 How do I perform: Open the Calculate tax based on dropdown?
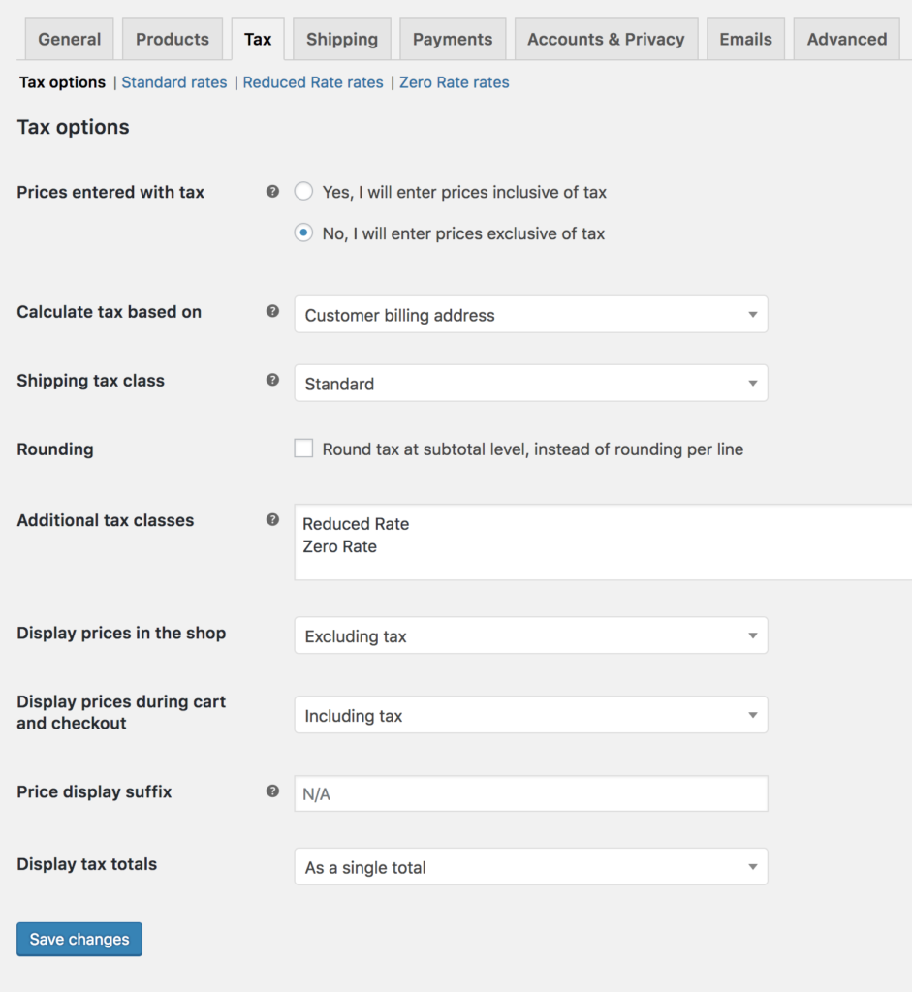[531, 314]
